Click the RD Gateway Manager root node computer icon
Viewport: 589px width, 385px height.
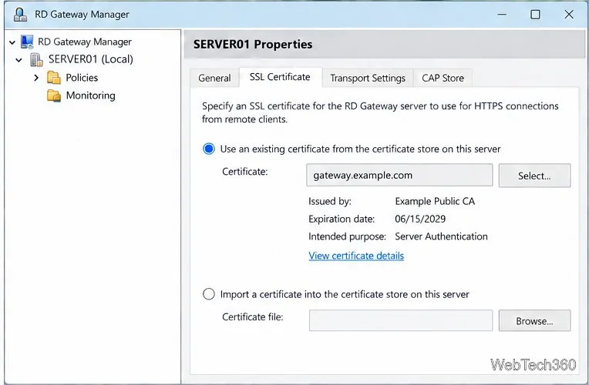[x=27, y=42]
